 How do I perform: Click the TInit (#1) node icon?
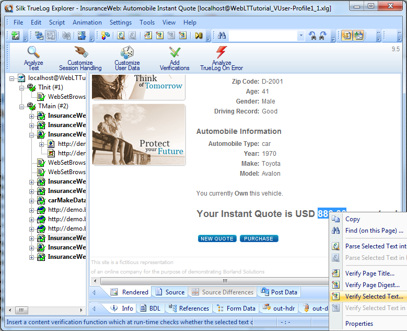click(x=32, y=87)
